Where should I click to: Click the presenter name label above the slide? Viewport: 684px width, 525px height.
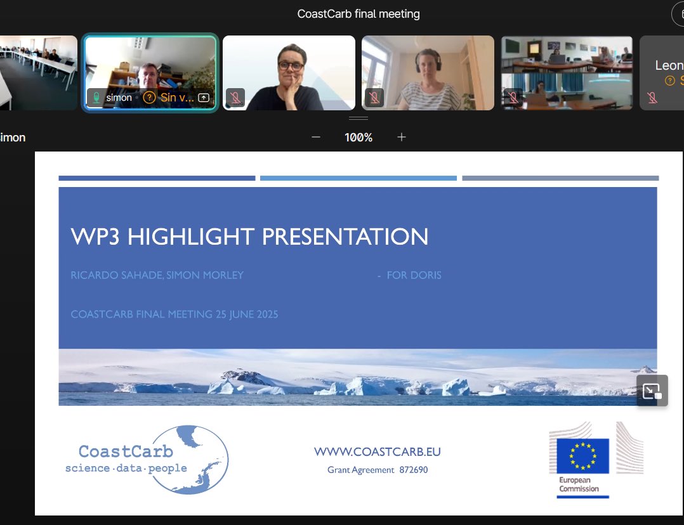coord(13,138)
